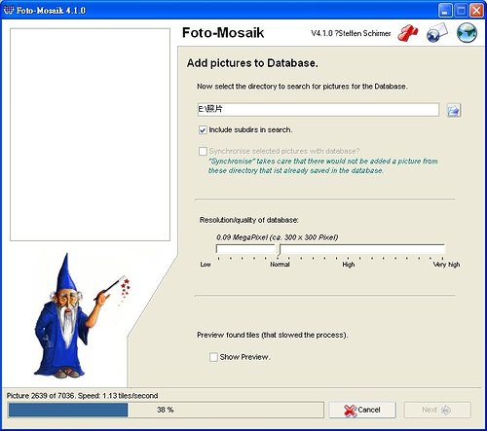Click the 'Low' slider label
This screenshot has width=487, height=431.
[x=206, y=265]
